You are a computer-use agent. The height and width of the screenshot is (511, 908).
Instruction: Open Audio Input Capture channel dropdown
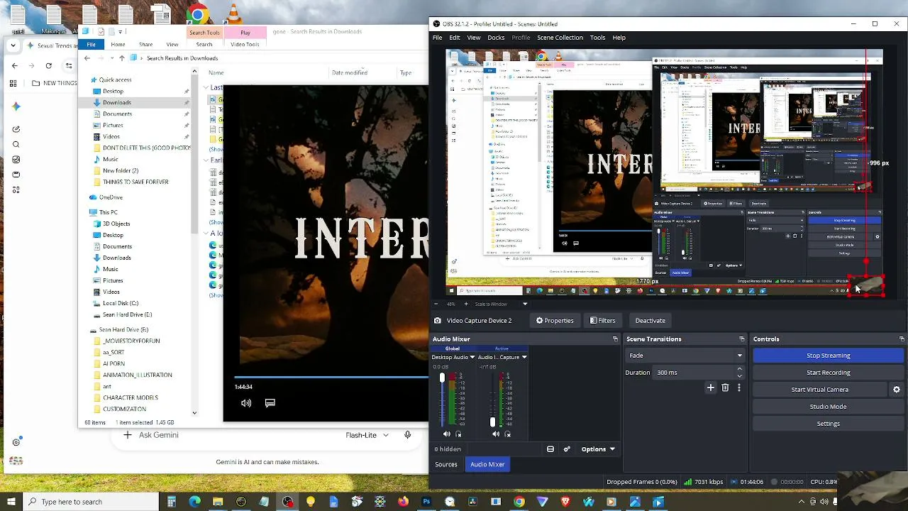coord(524,357)
